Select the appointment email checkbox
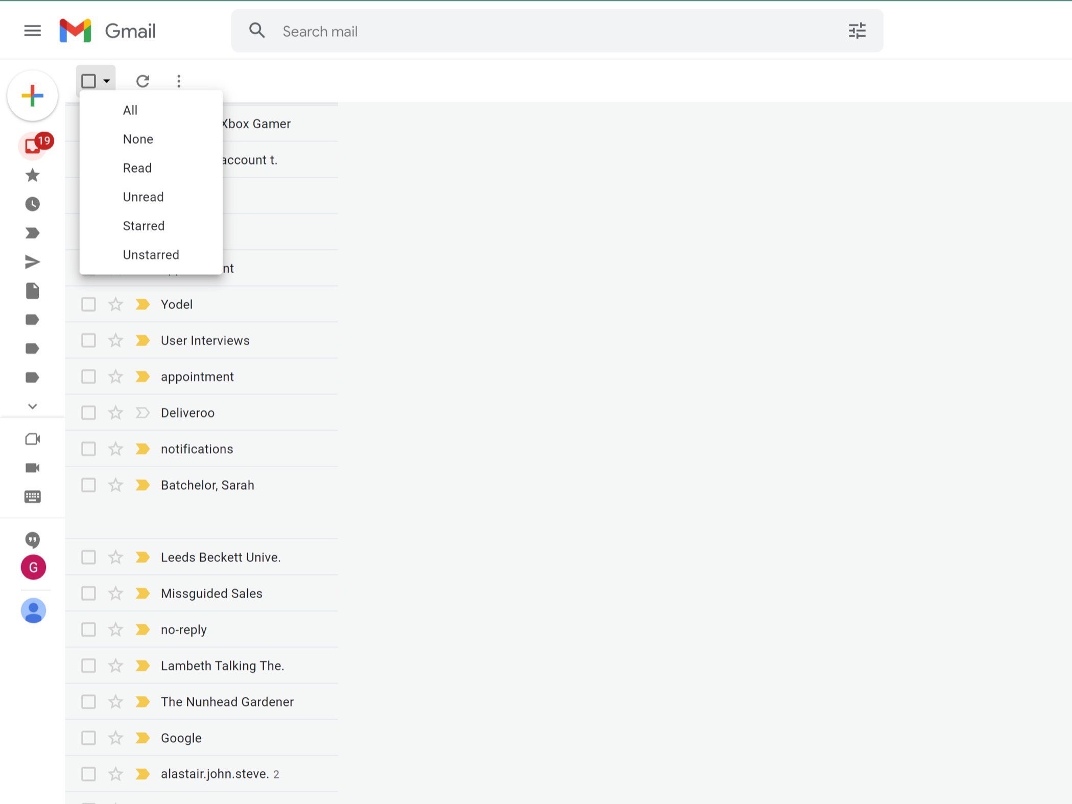This screenshot has height=804, width=1072. tap(88, 377)
